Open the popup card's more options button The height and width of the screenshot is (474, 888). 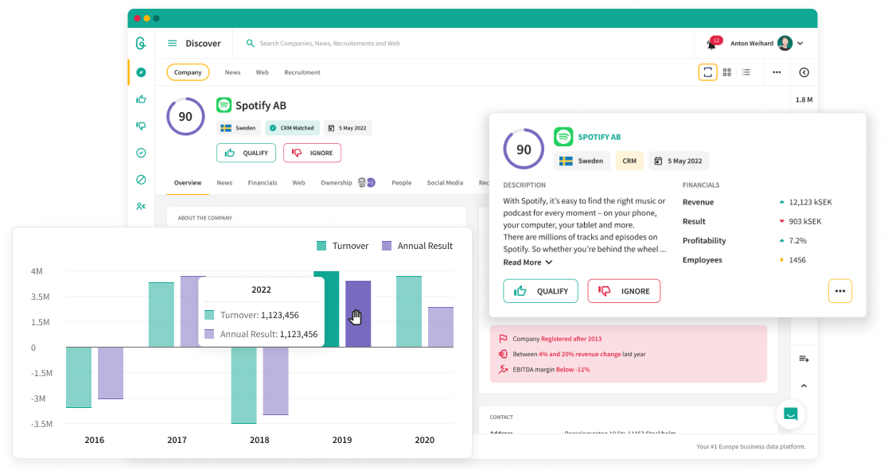click(840, 291)
